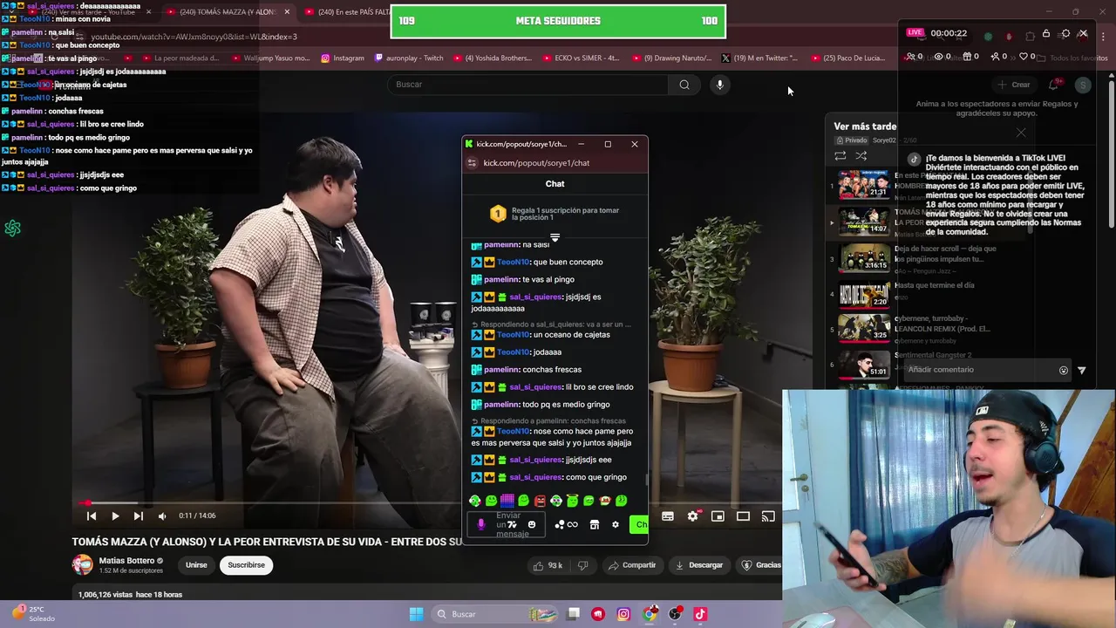This screenshot has width=1116, height=628.
Task: Click Kick popout site info icon
Action: (x=472, y=163)
